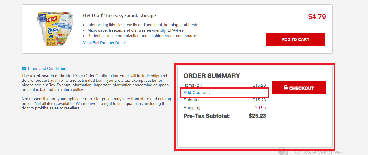Click the Add Coupons link
This screenshot has width=368, height=155.
(x=197, y=93)
